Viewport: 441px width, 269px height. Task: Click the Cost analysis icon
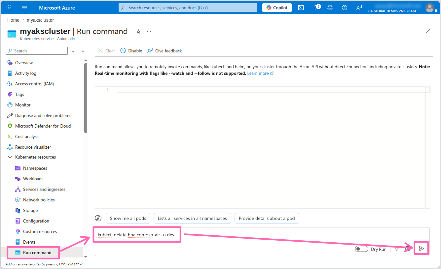pos(10,136)
